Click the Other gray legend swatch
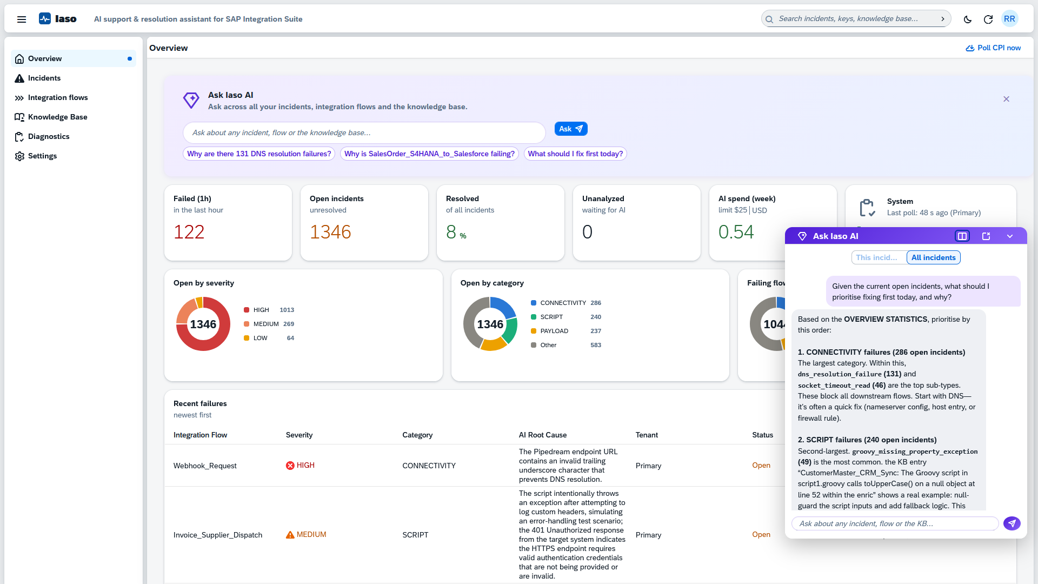This screenshot has width=1038, height=584. tap(534, 345)
